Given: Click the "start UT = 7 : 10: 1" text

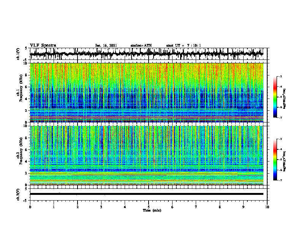Looking at the screenshot, I should click(x=184, y=45).
